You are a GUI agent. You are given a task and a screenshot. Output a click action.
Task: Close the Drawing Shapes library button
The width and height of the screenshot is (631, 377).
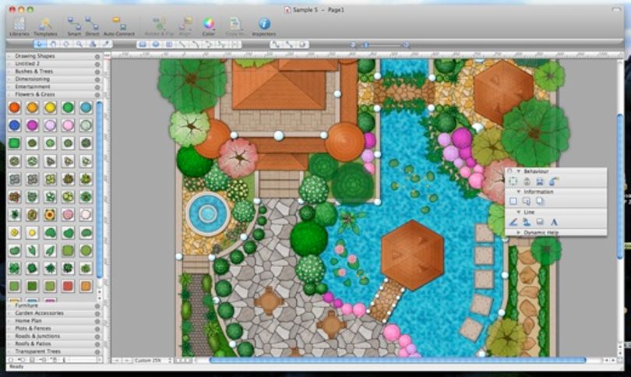click(97, 56)
